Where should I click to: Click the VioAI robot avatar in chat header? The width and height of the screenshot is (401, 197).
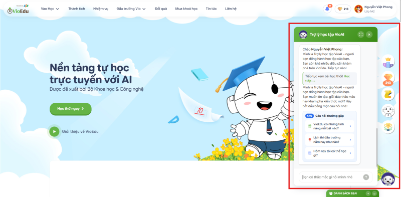click(x=303, y=34)
